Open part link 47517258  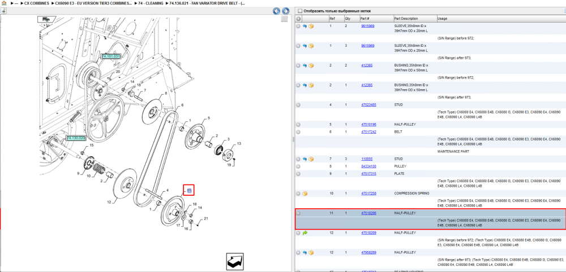(x=368, y=194)
